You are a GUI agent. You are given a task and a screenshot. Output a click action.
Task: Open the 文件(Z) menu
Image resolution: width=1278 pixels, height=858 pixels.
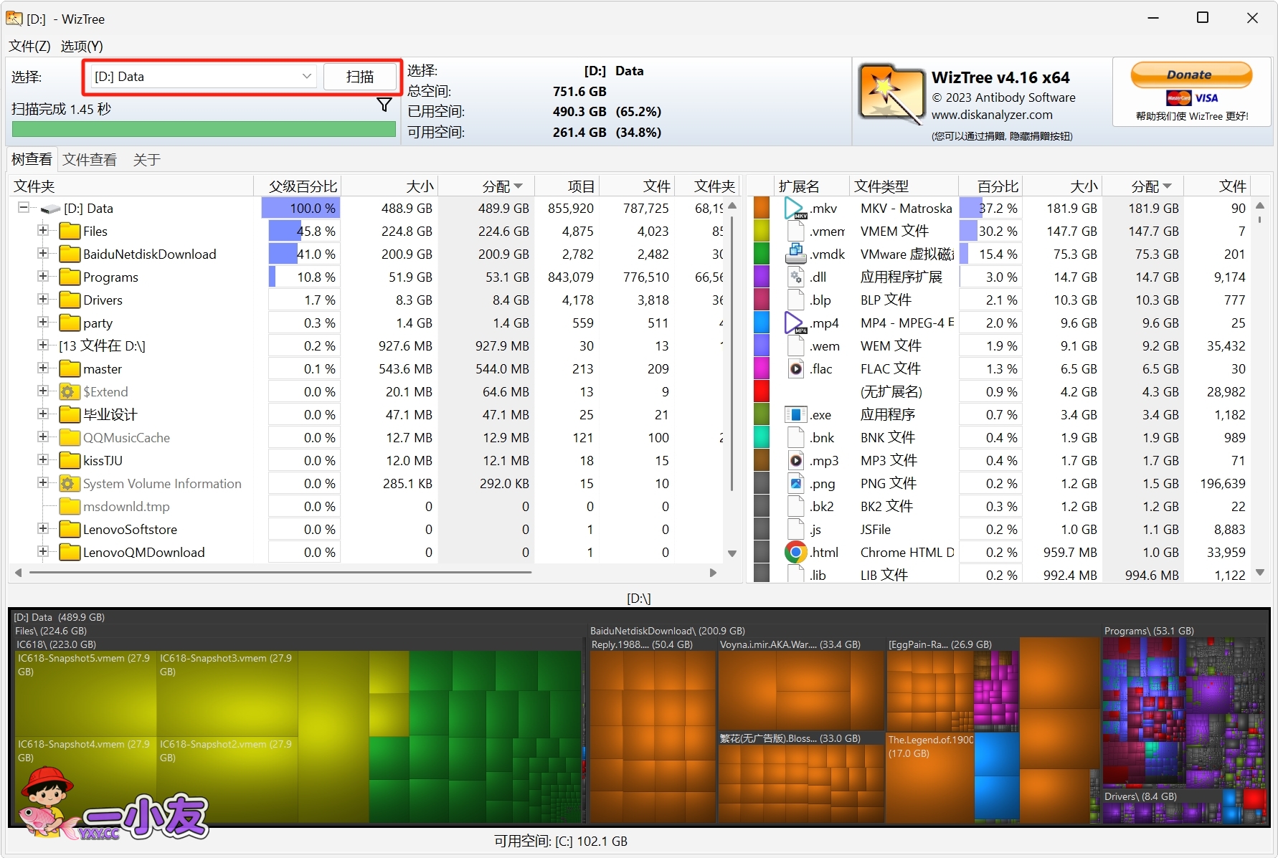pyautogui.click(x=29, y=47)
